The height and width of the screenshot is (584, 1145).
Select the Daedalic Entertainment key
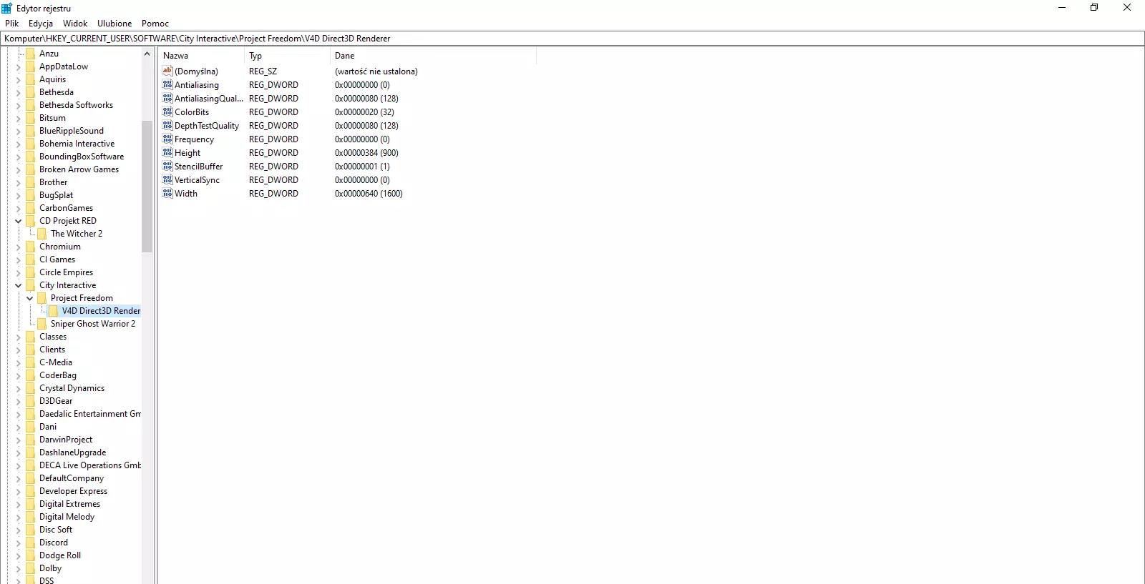[x=89, y=414]
